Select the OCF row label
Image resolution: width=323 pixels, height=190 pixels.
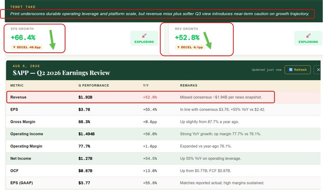click(14, 171)
